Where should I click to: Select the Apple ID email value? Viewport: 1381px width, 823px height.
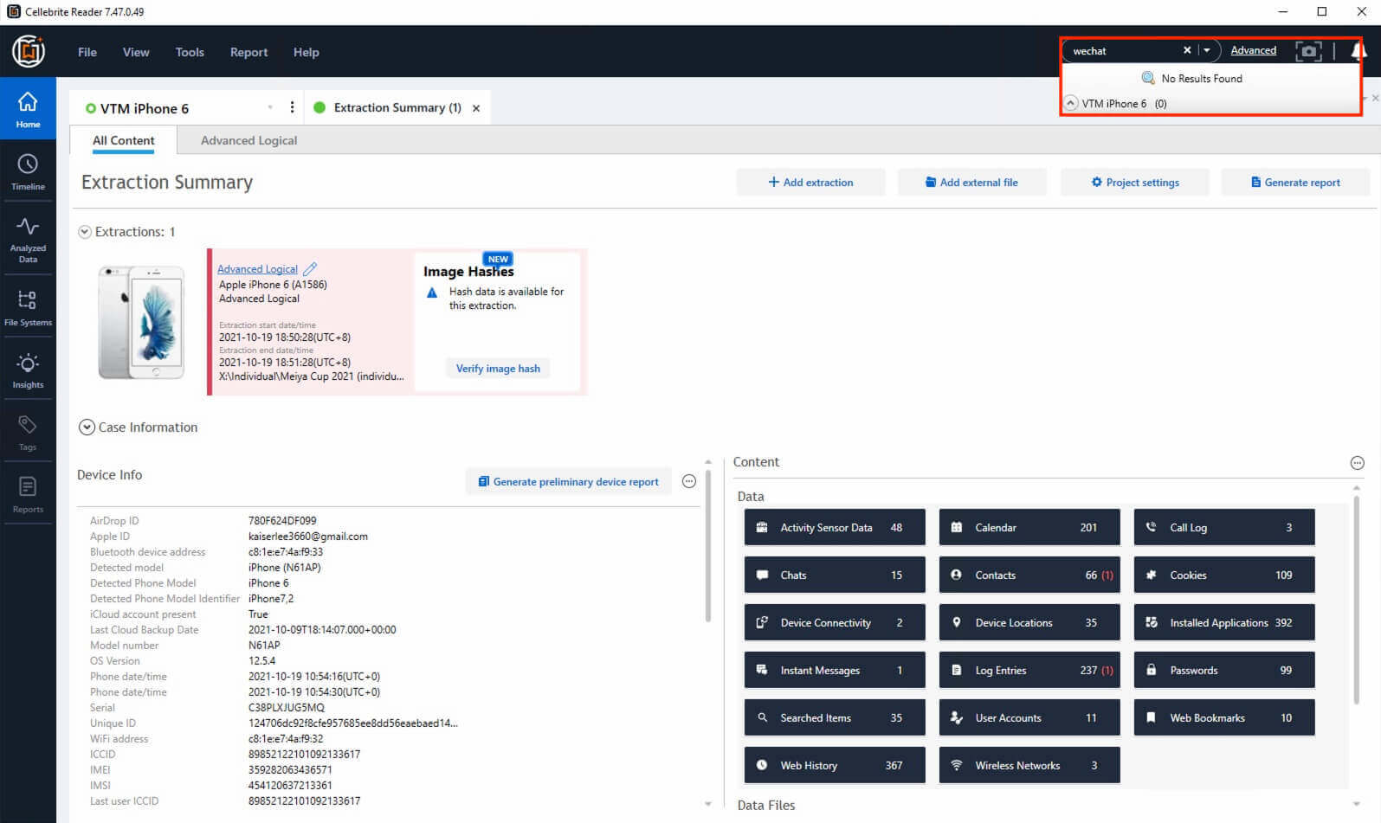click(x=307, y=537)
